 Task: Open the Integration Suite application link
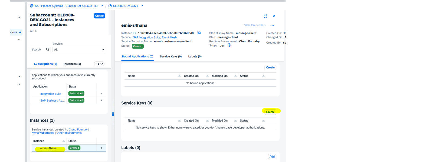pos(51,94)
